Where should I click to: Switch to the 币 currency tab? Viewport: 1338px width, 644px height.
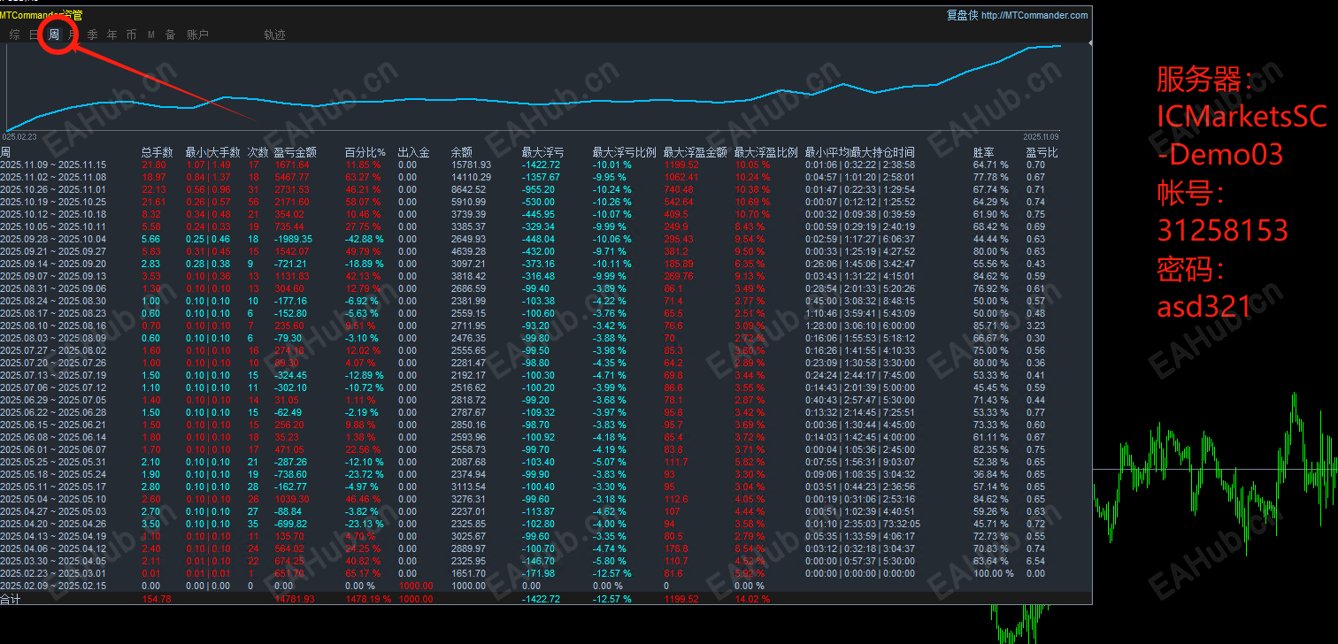132,35
